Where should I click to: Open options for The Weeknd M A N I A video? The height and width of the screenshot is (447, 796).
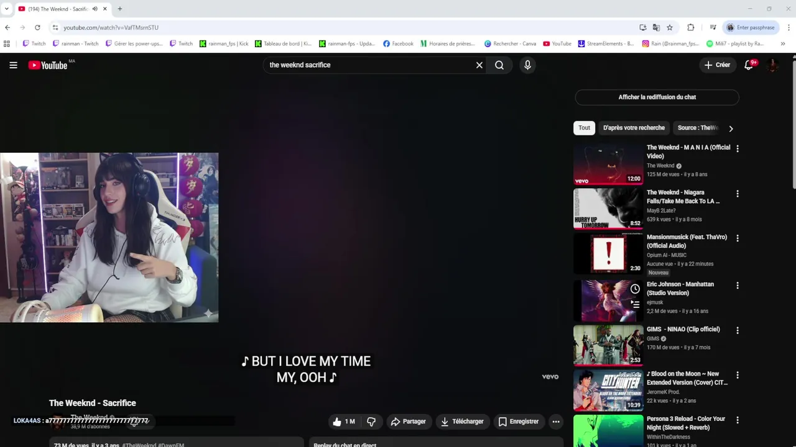tap(738, 149)
